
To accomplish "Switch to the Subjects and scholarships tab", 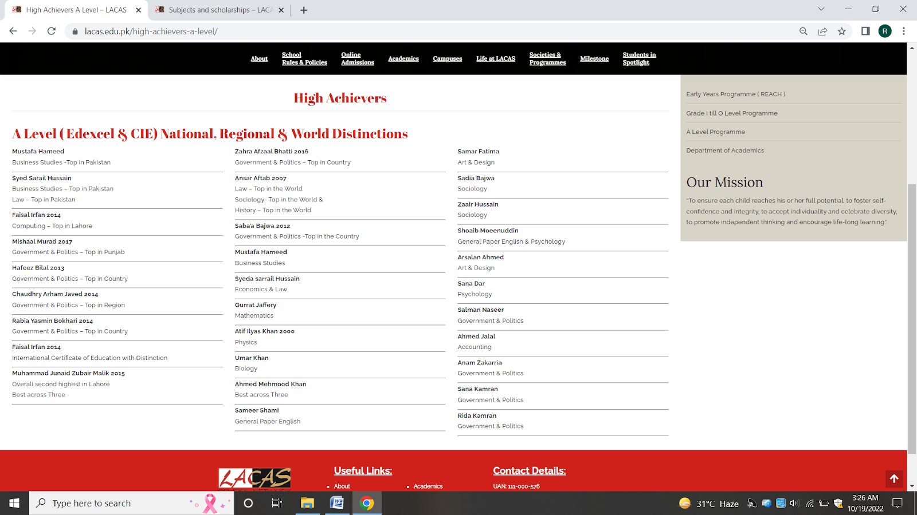I will [220, 10].
